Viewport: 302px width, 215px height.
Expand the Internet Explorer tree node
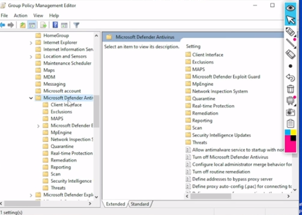(x=31, y=43)
